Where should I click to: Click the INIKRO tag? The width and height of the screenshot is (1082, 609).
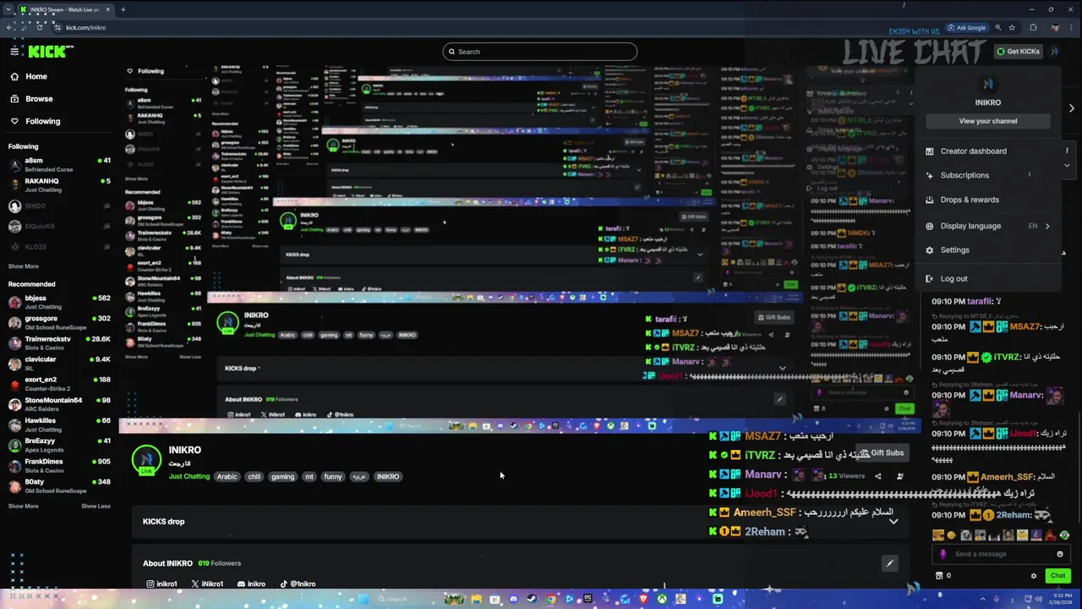tap(388, 476)
